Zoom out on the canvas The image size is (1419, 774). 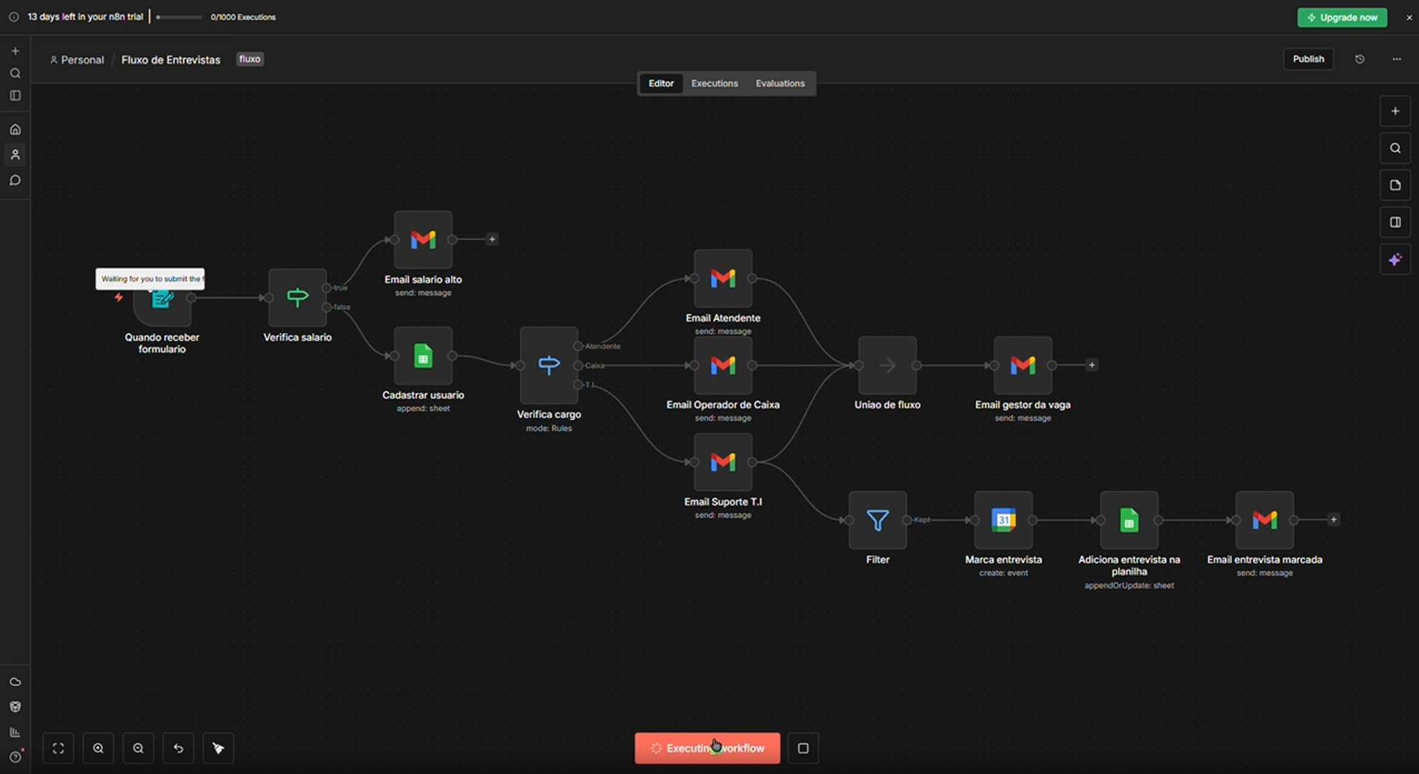tap(139, 748)
